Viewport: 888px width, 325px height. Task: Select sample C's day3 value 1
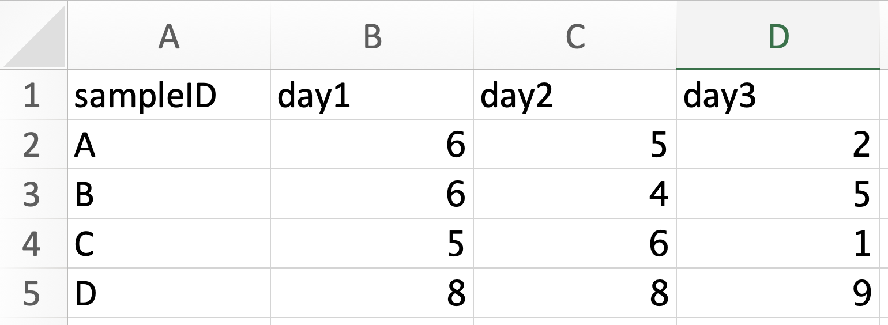778,244
